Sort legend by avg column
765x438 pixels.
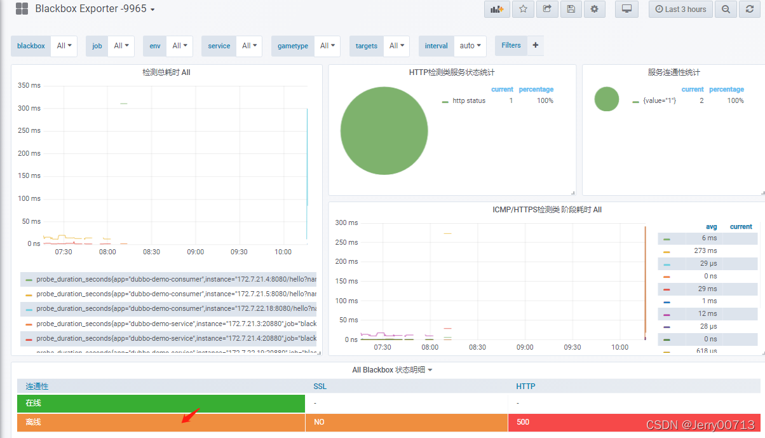tap(711, 227)
